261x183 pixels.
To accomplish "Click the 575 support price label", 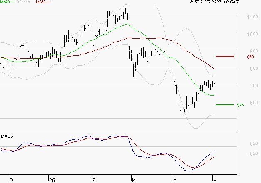I will pyautogui.click(x=240, y=105).
